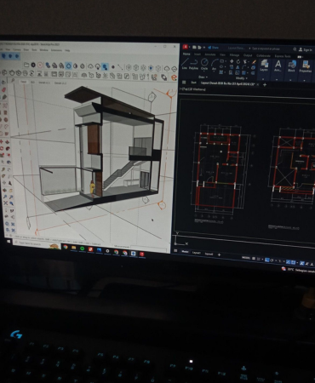This screenshot has width=315, height=383.
Task: Switch to the AutoCAD Start tab
Action: (193, 83)
